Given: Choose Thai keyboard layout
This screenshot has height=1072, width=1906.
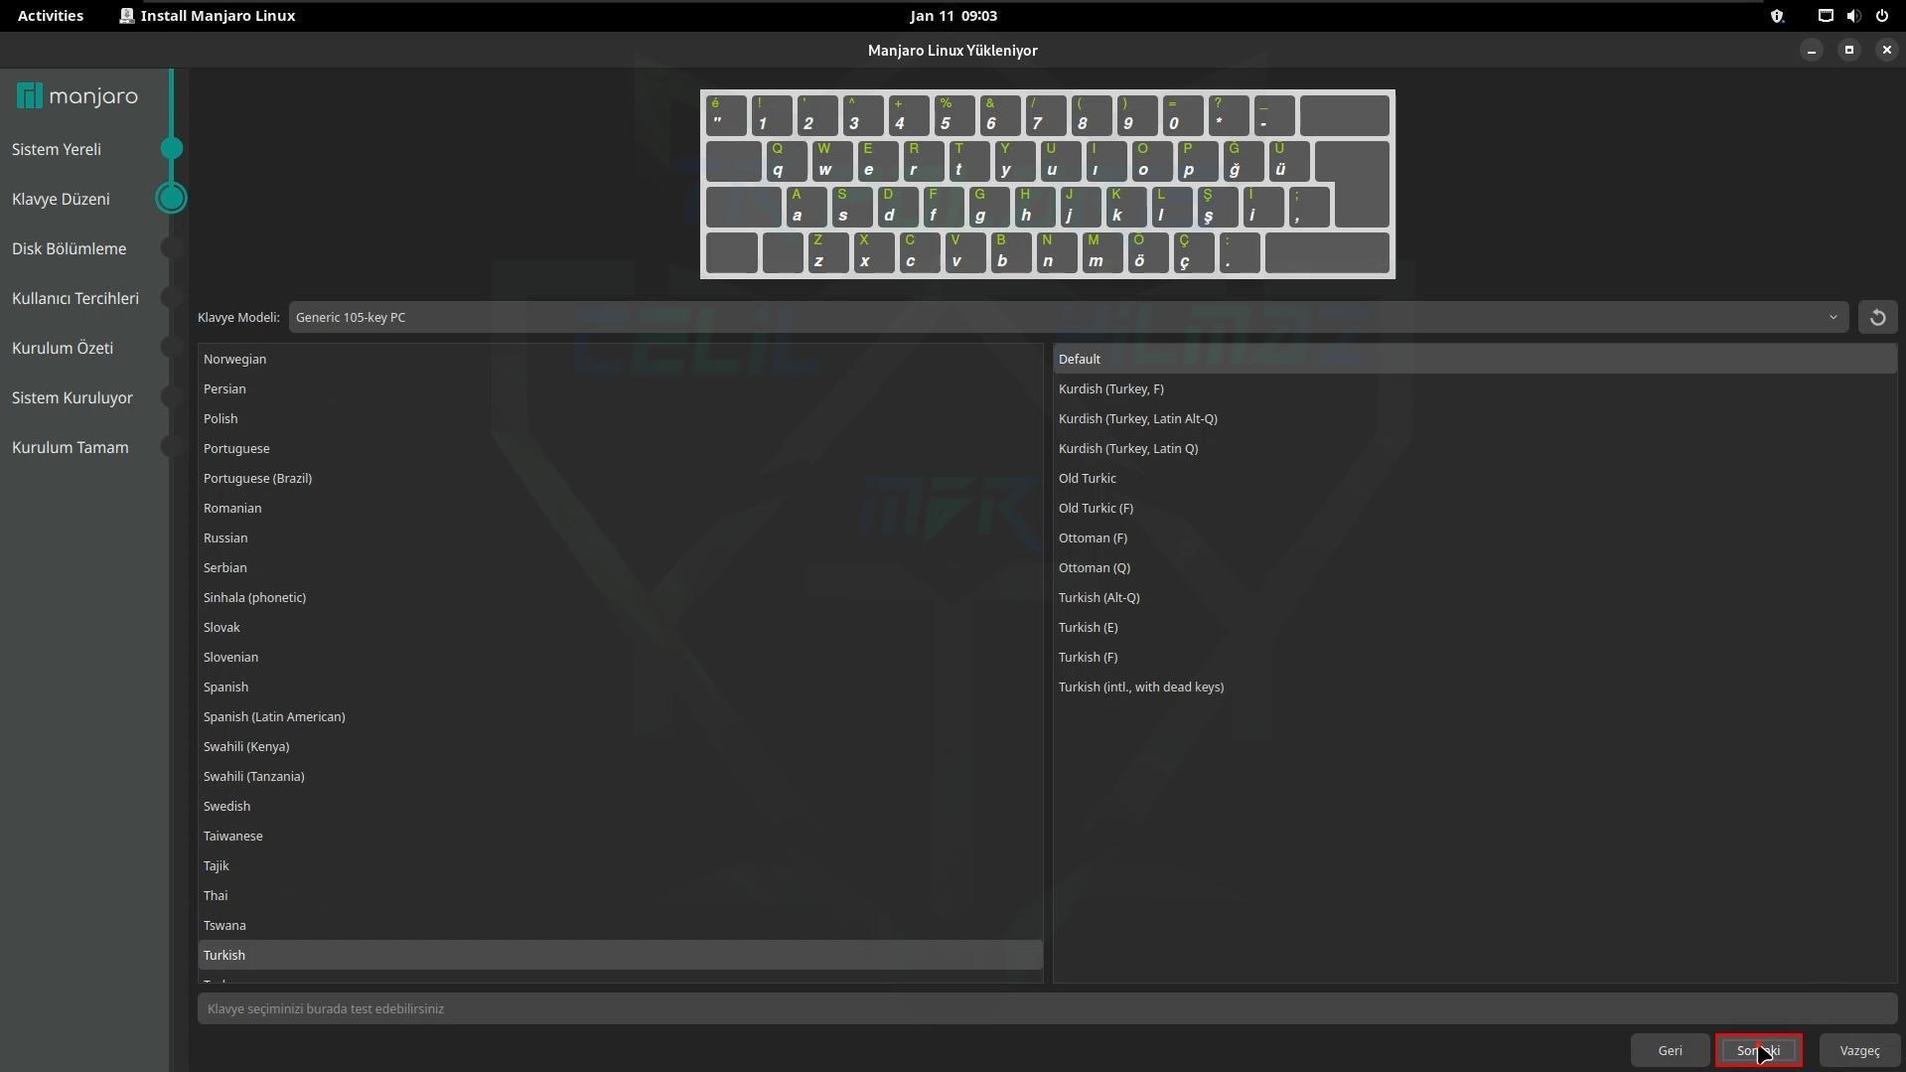Looking at the screenshot, I should pyautogui.click(x=620, y=895).
